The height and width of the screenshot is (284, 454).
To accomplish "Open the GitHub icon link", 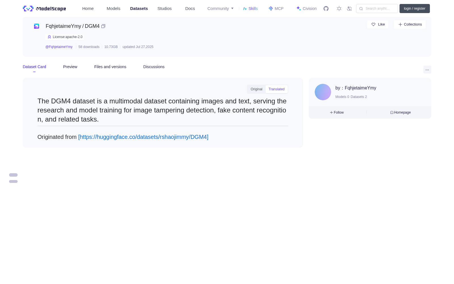I will [326, 9].
